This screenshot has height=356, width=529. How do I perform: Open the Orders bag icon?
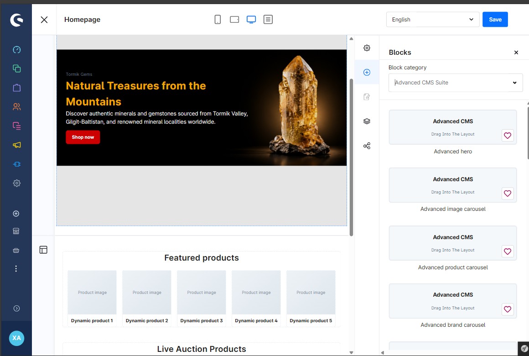pyautogui.click(x=16, y=88)
